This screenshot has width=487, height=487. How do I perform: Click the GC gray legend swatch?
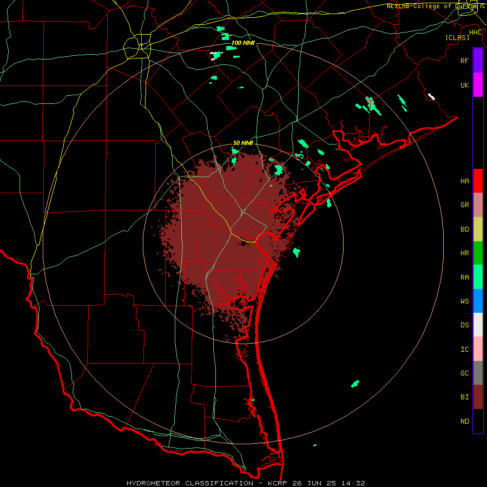[x=478, y=373]
